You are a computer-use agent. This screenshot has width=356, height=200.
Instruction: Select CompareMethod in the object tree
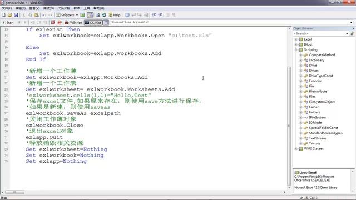pyautogui.click(x=322, y=55)
